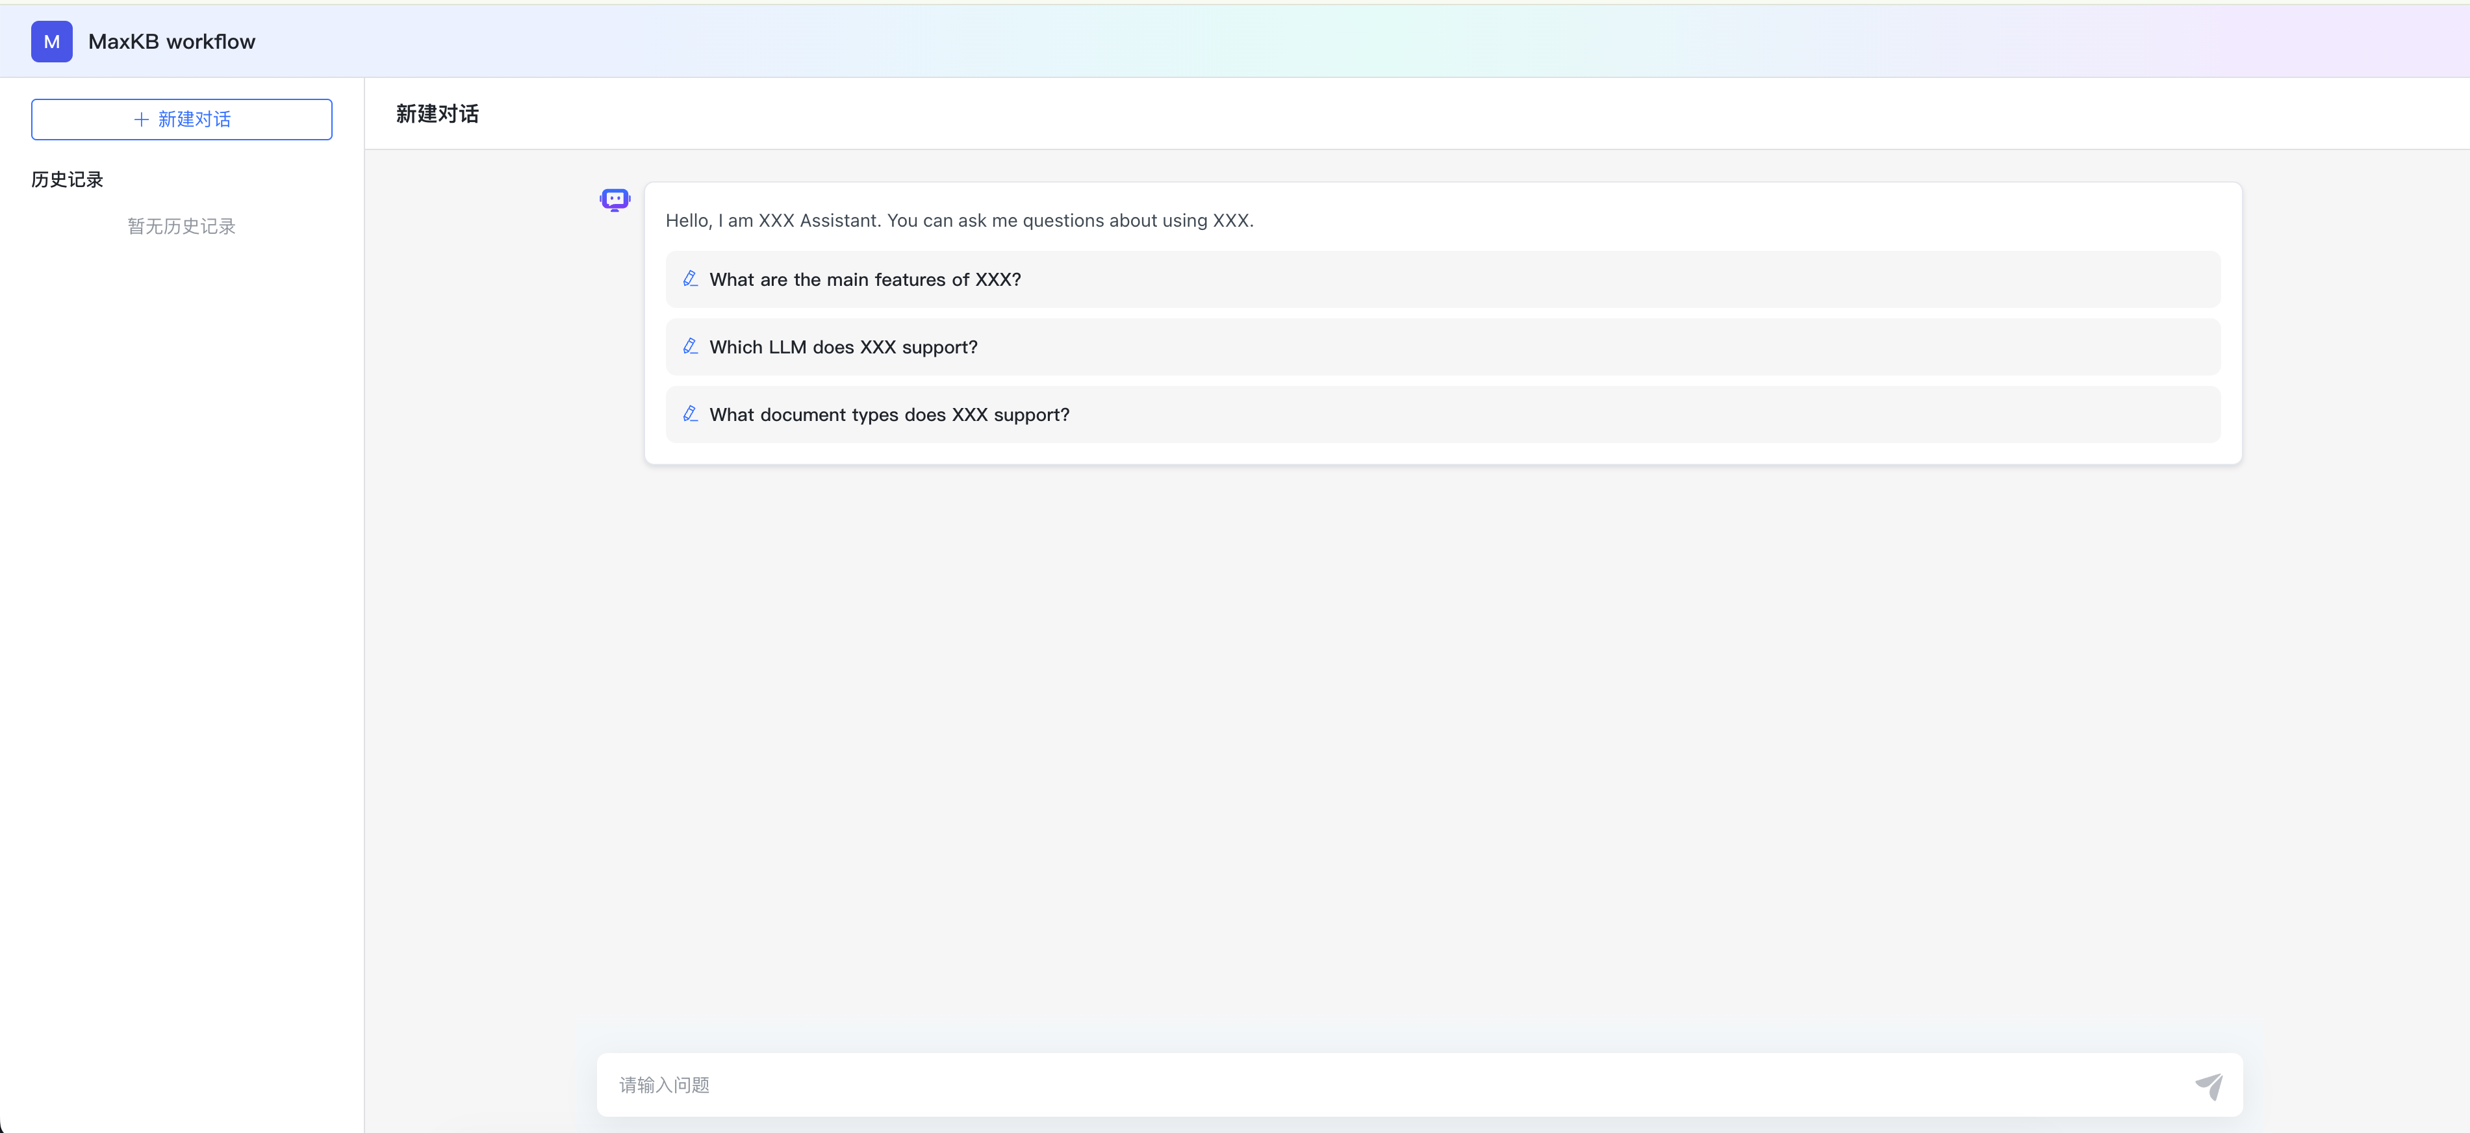The image size is (2470, 1133).
Task: Click the chatbot avatar icon
Action: tap(615, 199)
